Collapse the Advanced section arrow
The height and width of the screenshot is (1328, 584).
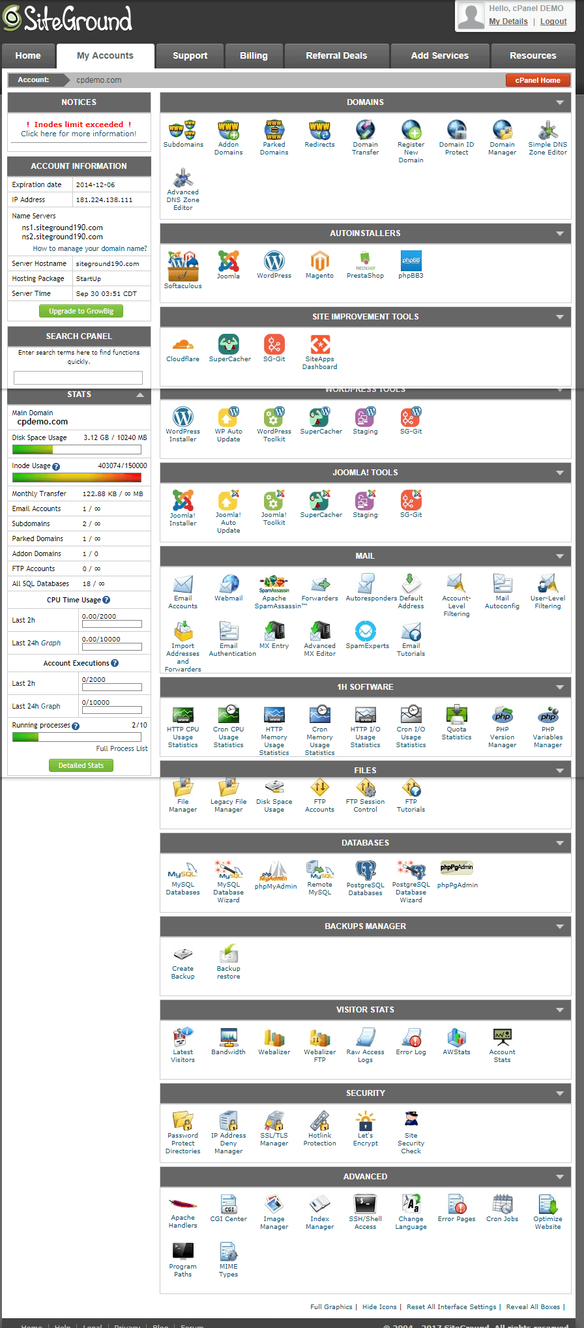coord(560,1177)
